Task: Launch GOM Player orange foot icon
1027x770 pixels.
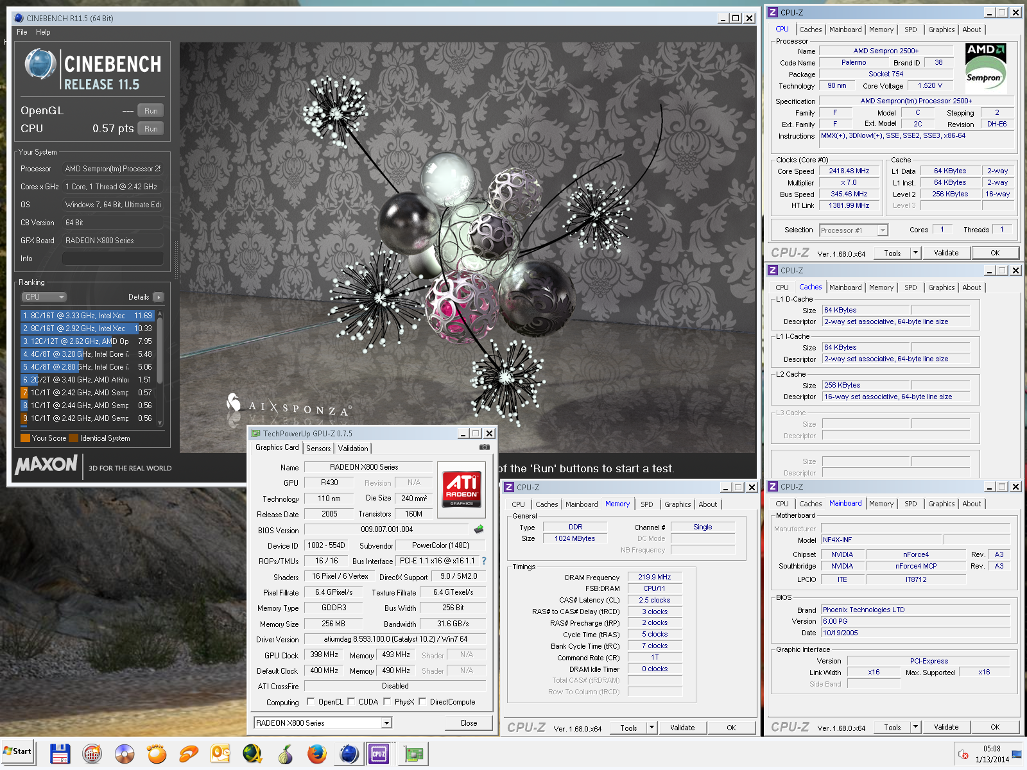Action: (156, 754)
